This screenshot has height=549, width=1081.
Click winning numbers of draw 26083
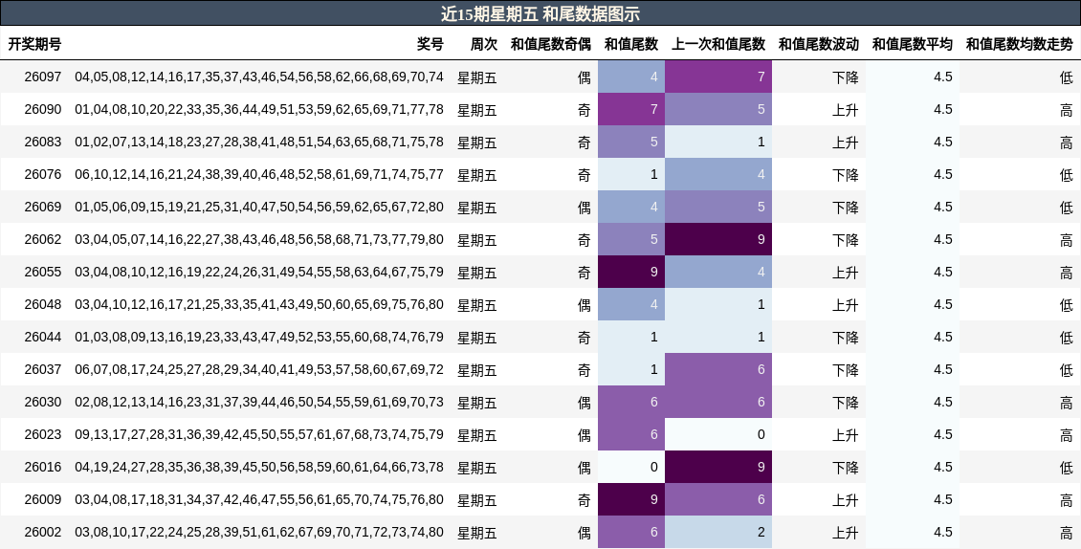coord(259,142)
